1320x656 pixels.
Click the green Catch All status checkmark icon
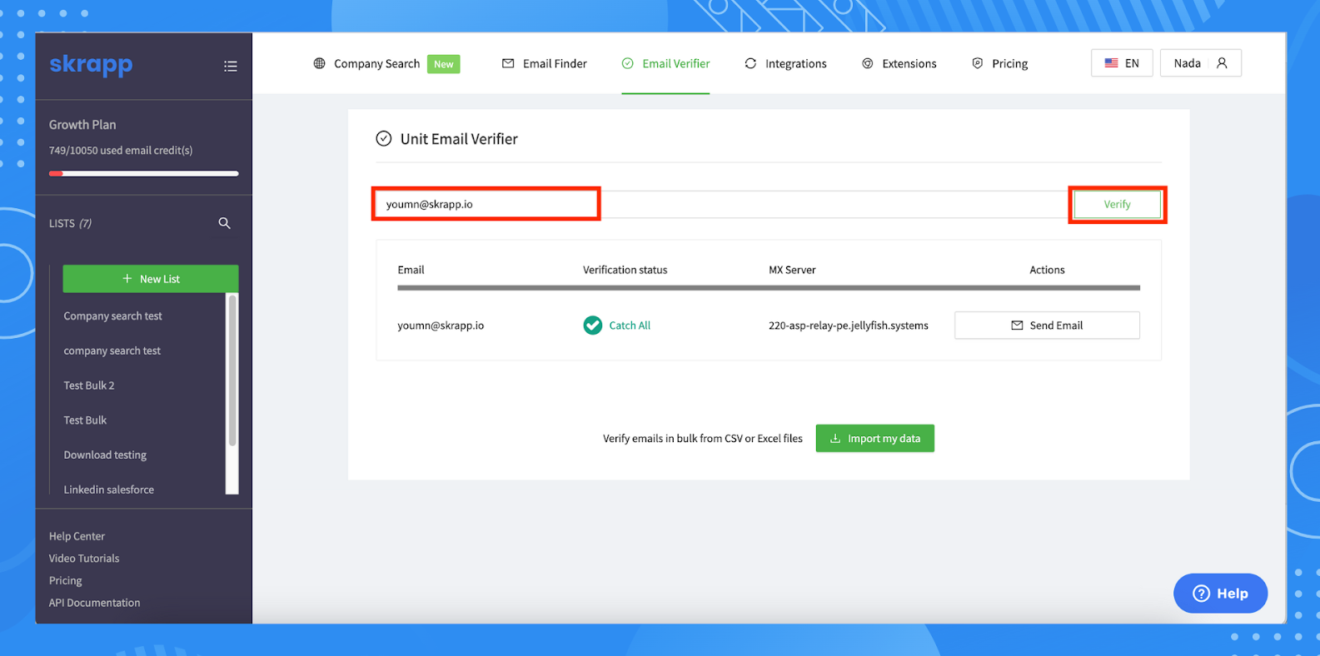click(x=593, y=326)
